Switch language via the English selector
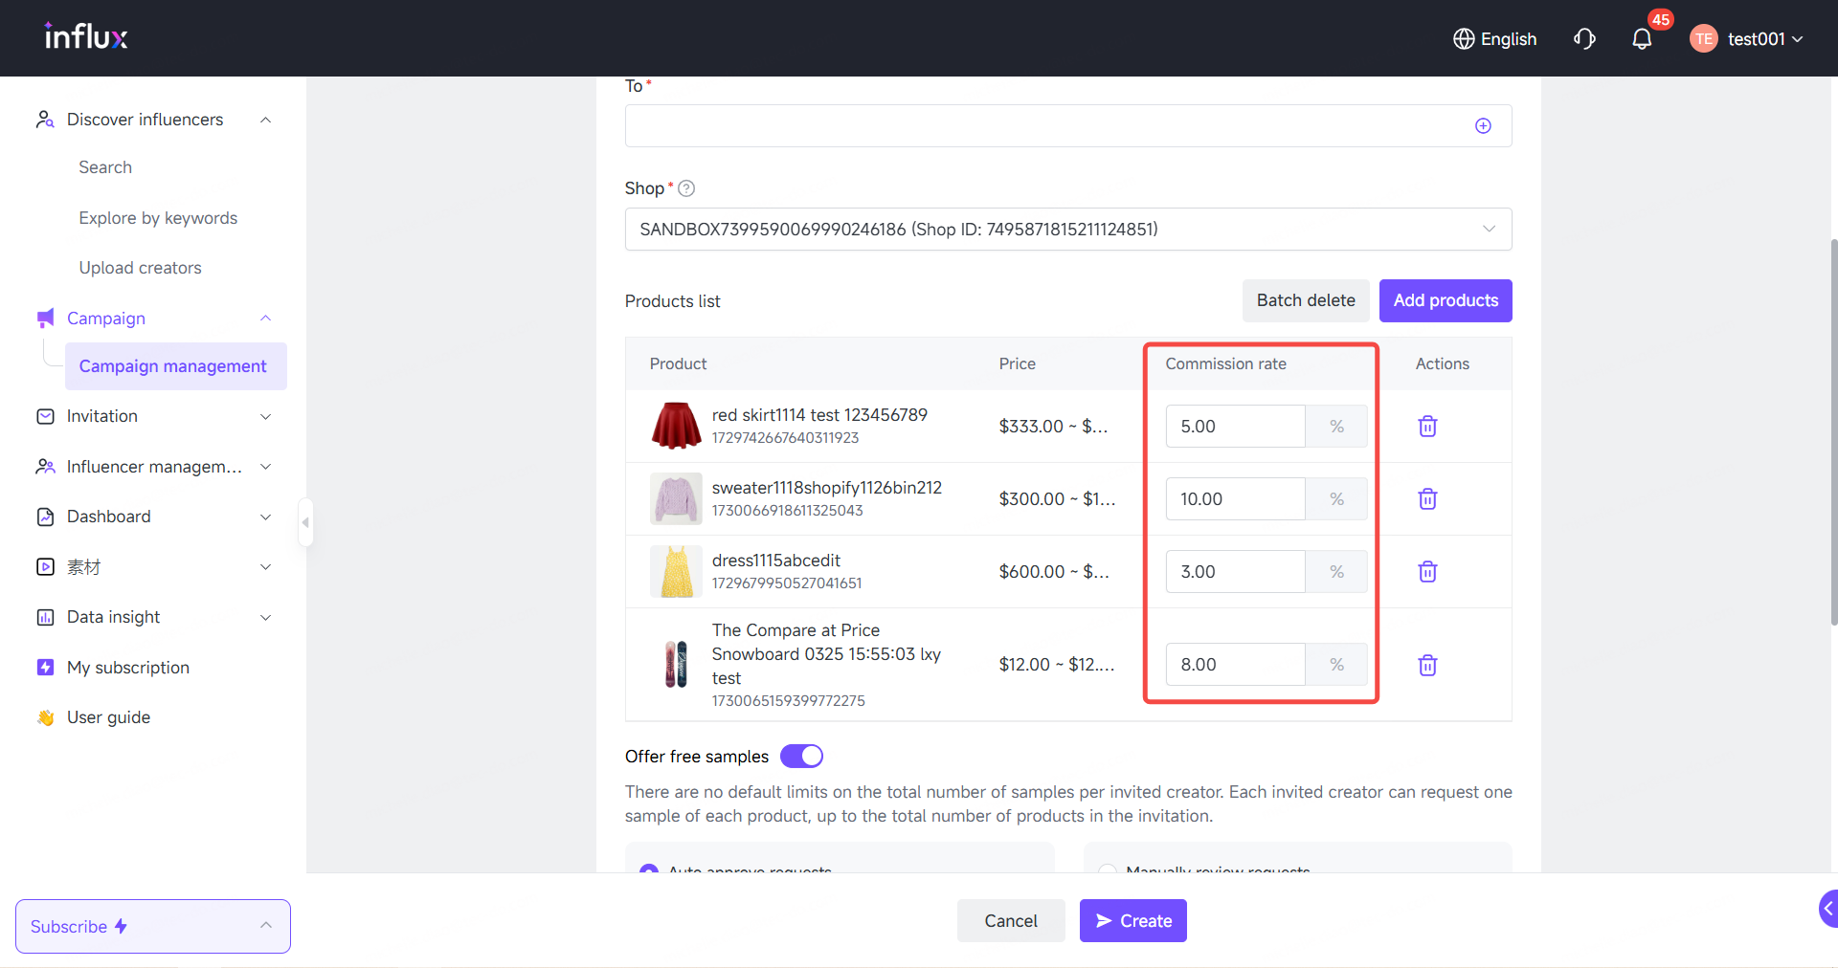Screen dimensions: 1838x968 point(1495,39)
